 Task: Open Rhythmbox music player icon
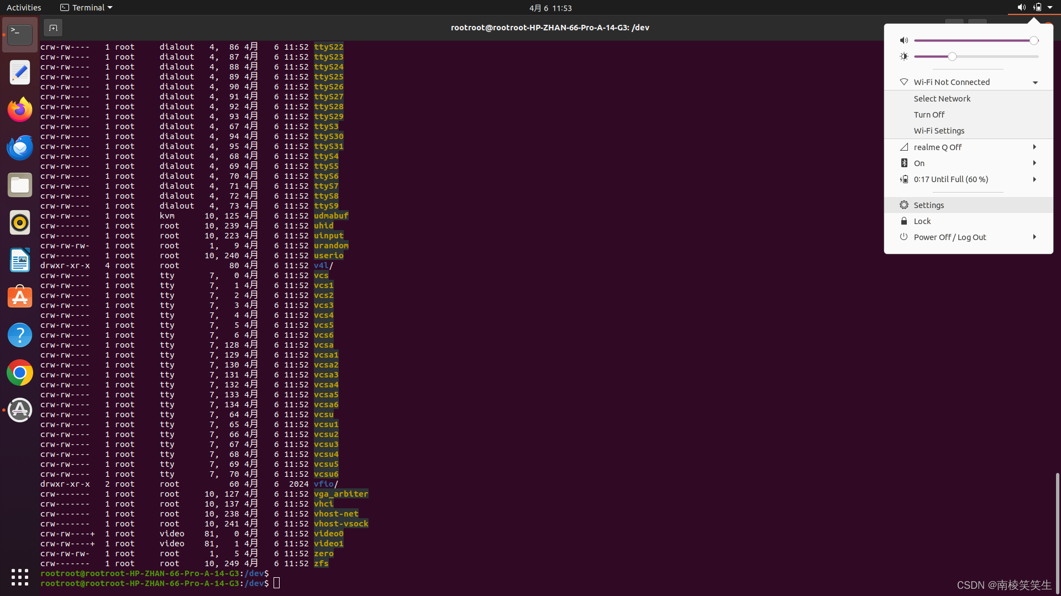click(20, 222)
